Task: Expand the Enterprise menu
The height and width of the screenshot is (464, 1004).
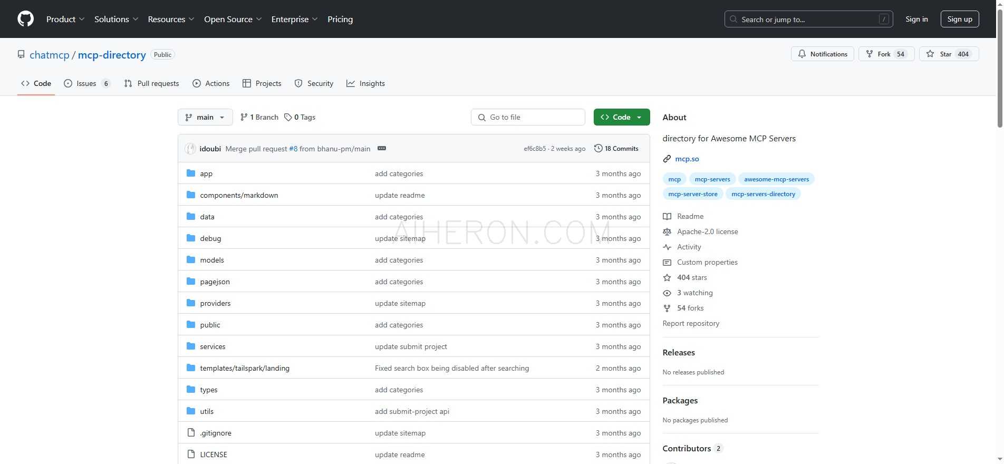Action: pos(294,19)
